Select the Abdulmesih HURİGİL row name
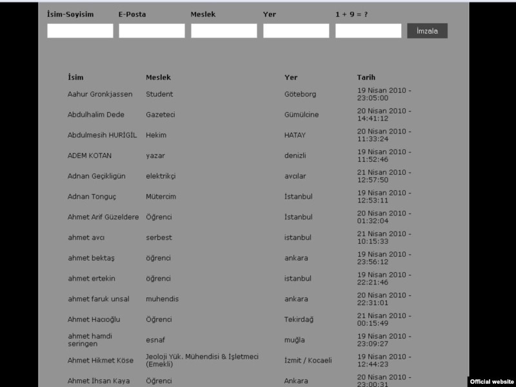516x387 pixels. point(101,135)
